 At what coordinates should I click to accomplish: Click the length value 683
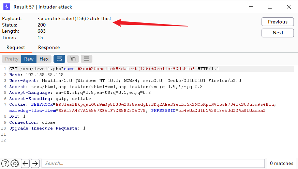point(42,31)
